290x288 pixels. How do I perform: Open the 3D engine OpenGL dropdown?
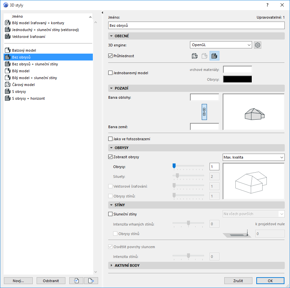click(x=221, y=45)
